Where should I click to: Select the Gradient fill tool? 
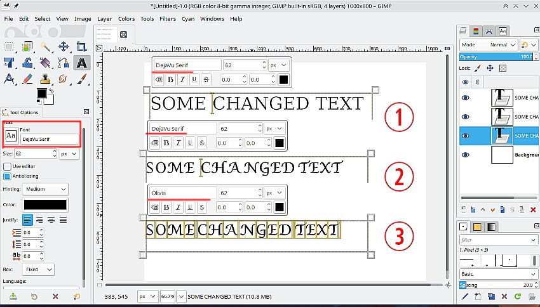[46, 63]
